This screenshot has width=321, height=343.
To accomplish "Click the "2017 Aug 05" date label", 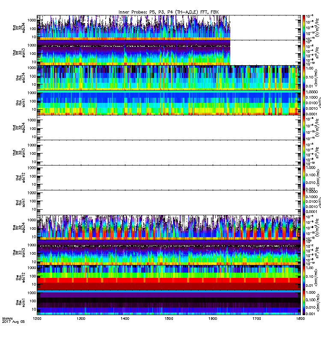I will point(13,322).
